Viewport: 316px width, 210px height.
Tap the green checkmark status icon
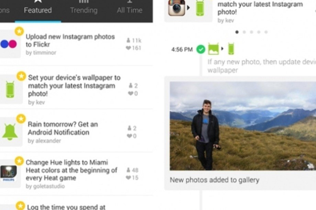point(201,49)
